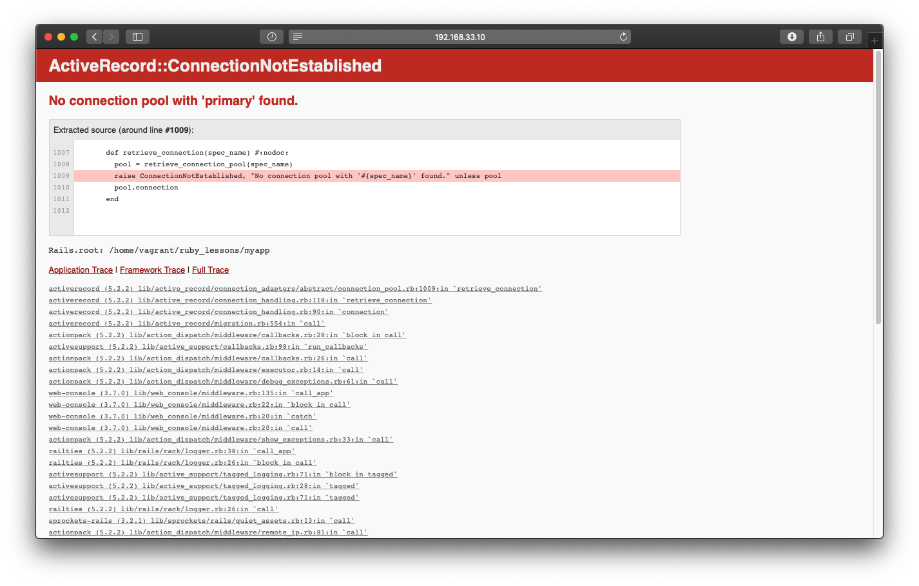Maximize the Safari window
This screenshot has width=919, height=586.
tap(74, 37)
